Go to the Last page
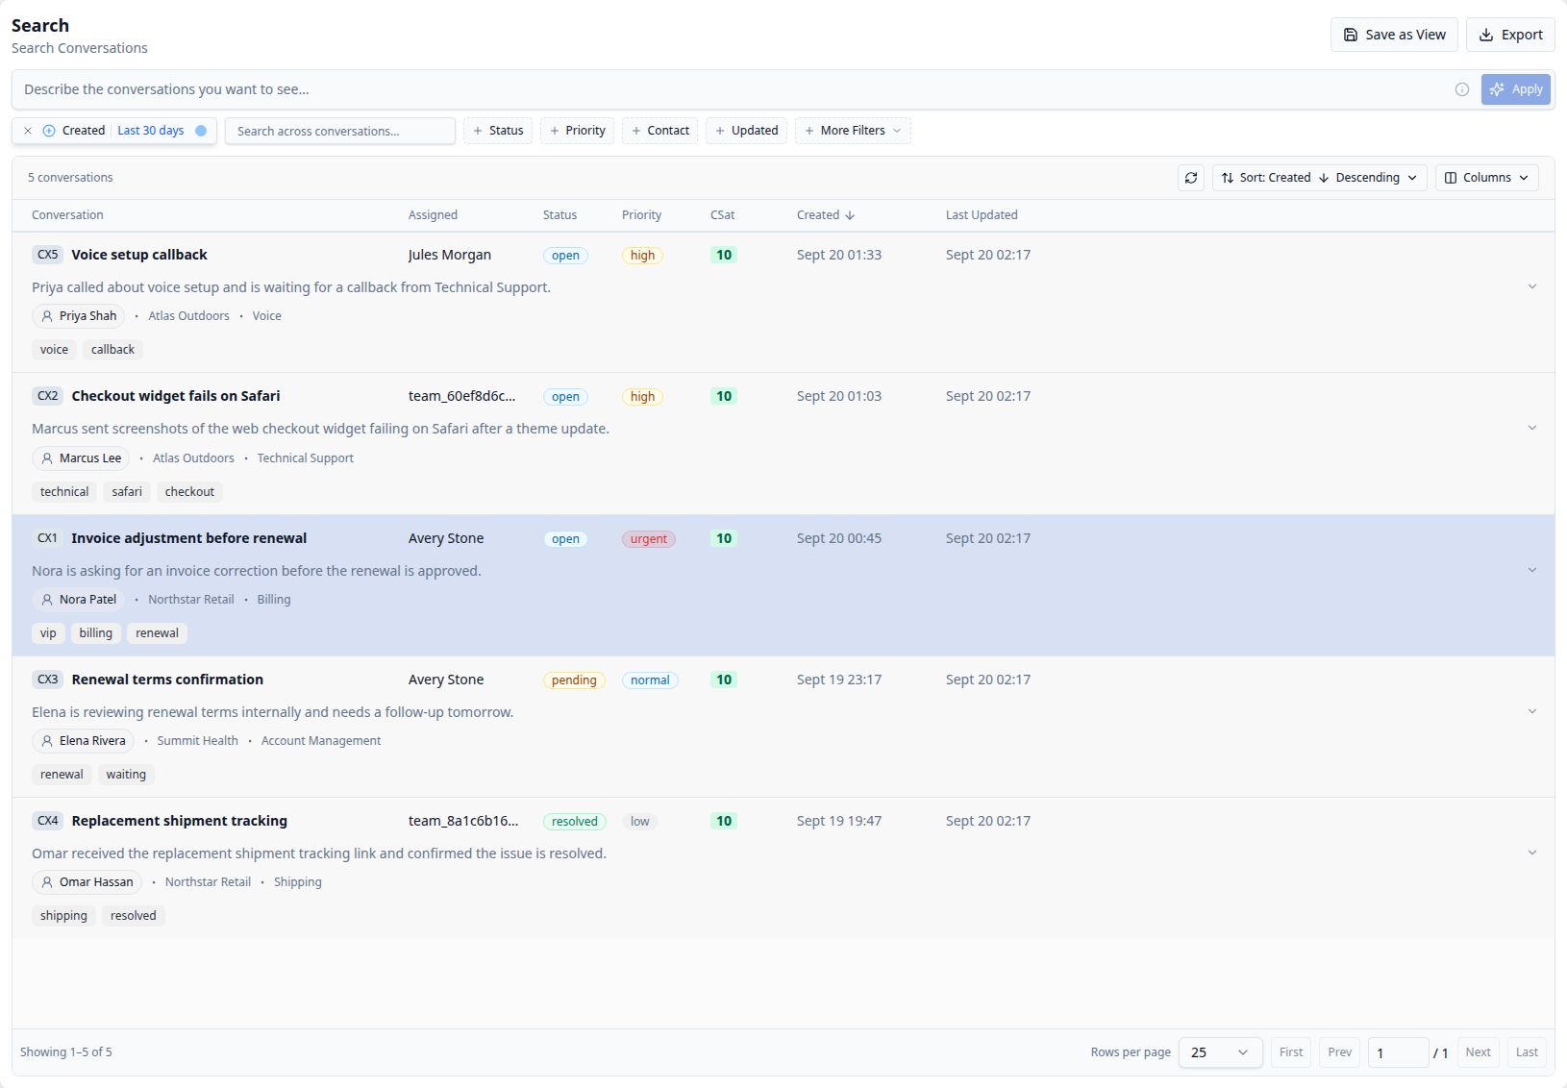The width and height of the screenshot is (1567, 1088). click(1527, 1052)
